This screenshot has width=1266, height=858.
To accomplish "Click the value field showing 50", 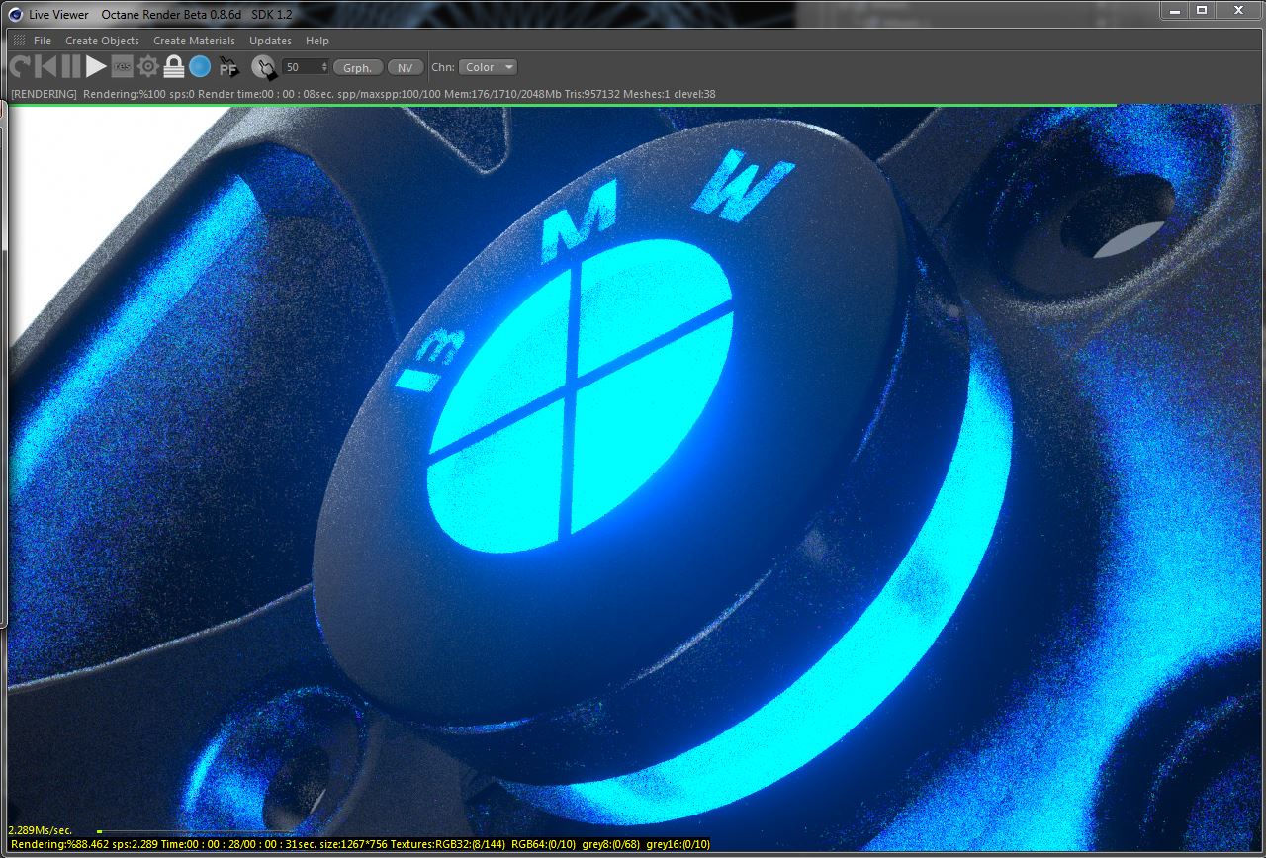I will coord(302,67).
